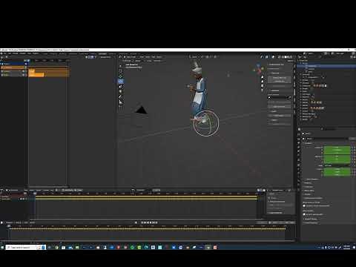Screen dimensions: 356x267
Task: Click the active Animation workspace tab
Action: tap(103, 53)
